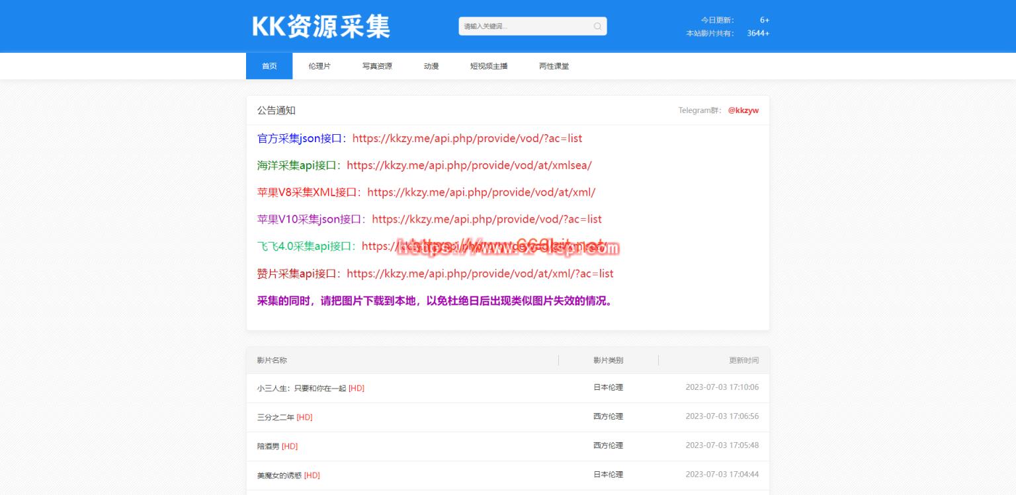Open the 写真资源 category tab
Screen dimensions: 1016x495
click(x=377, y=66)
